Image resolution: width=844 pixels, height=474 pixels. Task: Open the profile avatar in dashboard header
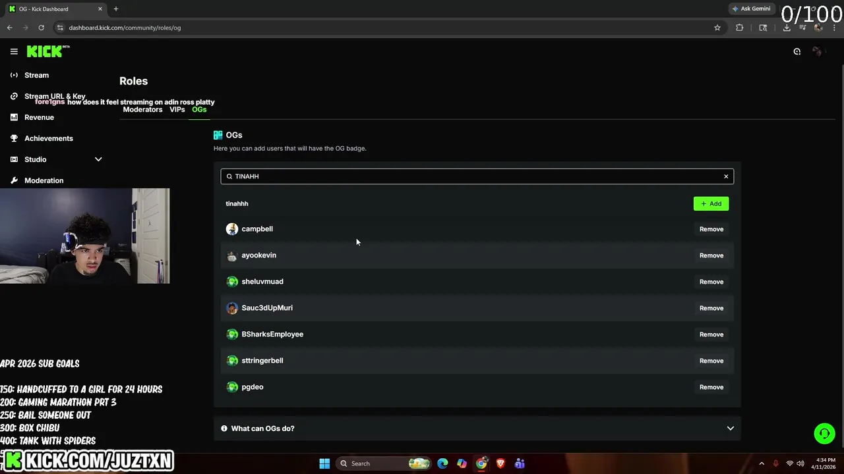818,51
